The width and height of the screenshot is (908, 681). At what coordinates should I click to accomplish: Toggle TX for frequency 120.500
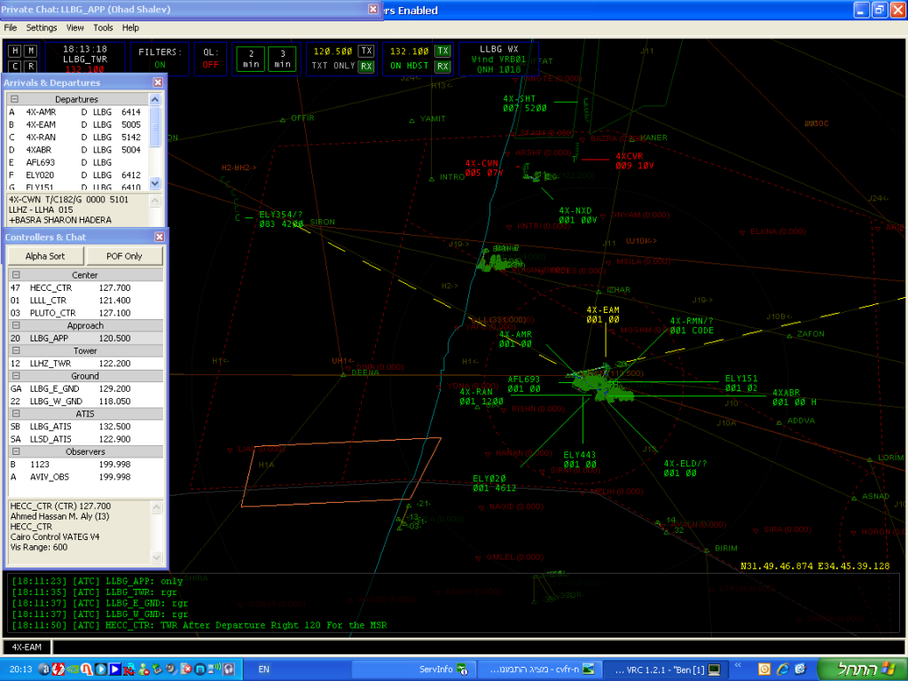pos(366,51)
